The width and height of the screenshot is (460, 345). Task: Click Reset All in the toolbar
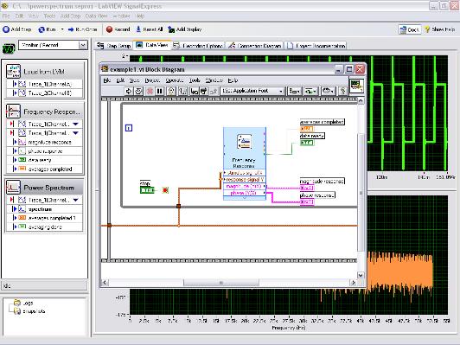tap(149, 29)
